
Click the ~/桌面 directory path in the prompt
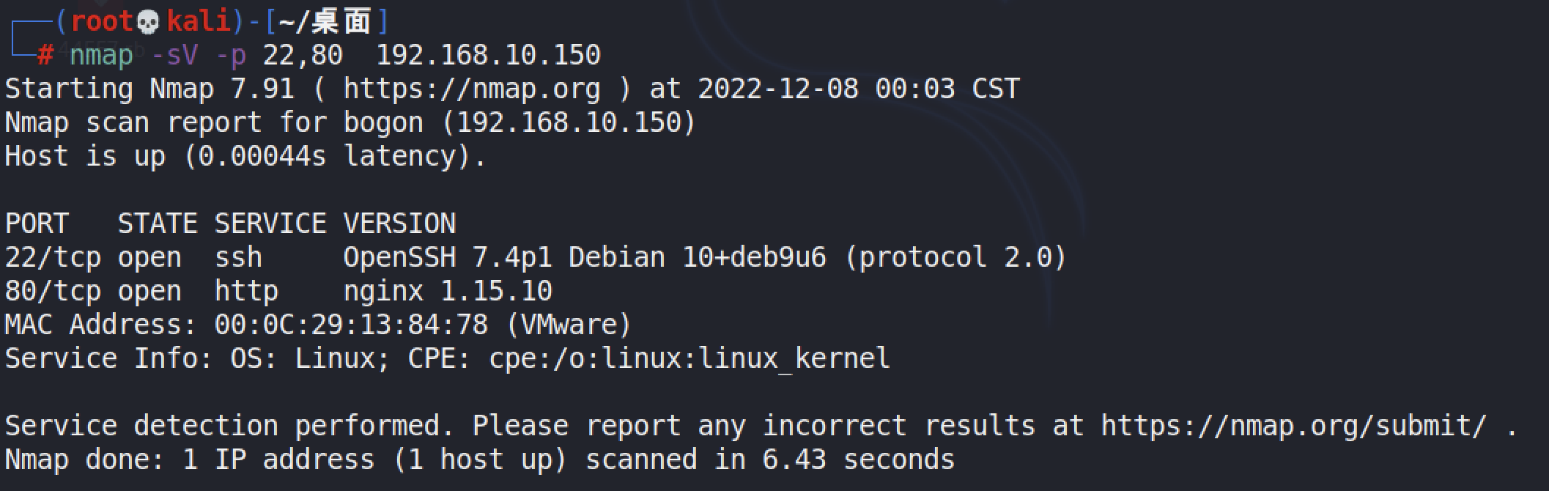325,22
